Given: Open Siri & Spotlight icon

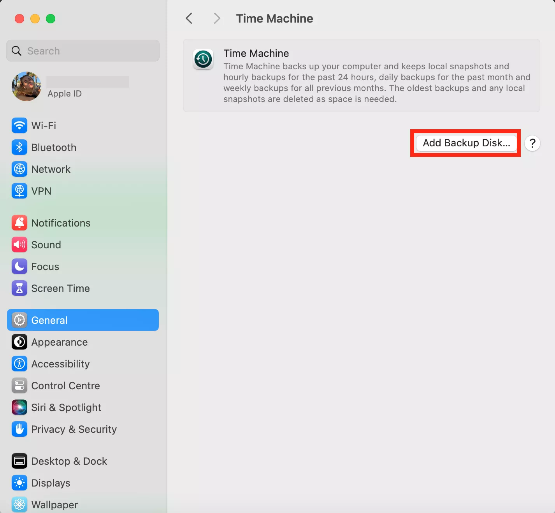Looking at the screenshot, I should [19, 407].
